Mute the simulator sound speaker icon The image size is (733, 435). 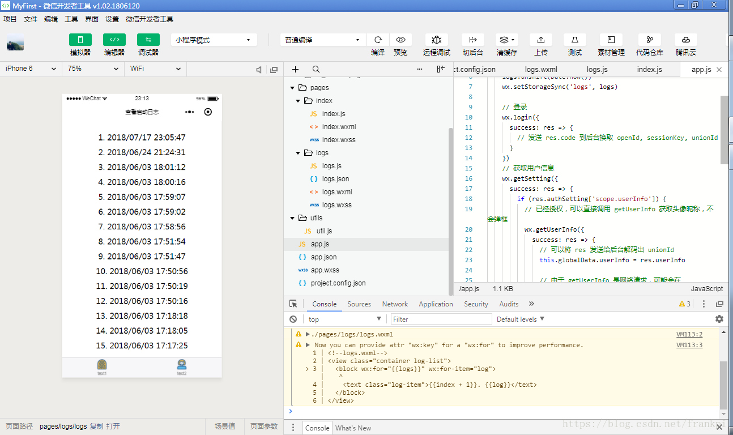tap(259, 70)
